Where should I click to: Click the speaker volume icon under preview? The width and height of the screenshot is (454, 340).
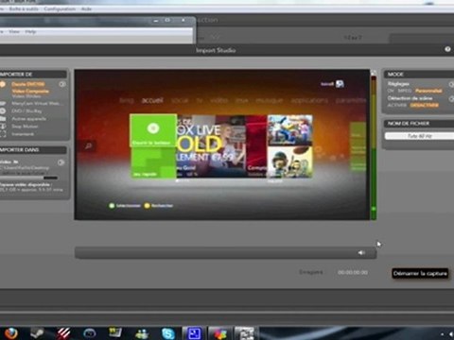point(361,252)
